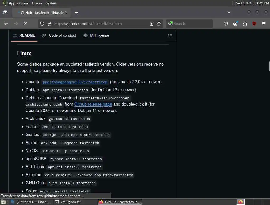270x205 pixels.
Task: Open the extensions puzzle icon
Action: click(245, 24)
